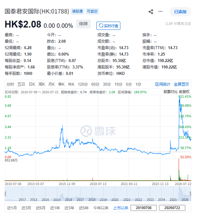The height and width of the screenshot is (214, 197).
Task: Click the 总市值 value 198.22亿
Action: coord(165,61)
